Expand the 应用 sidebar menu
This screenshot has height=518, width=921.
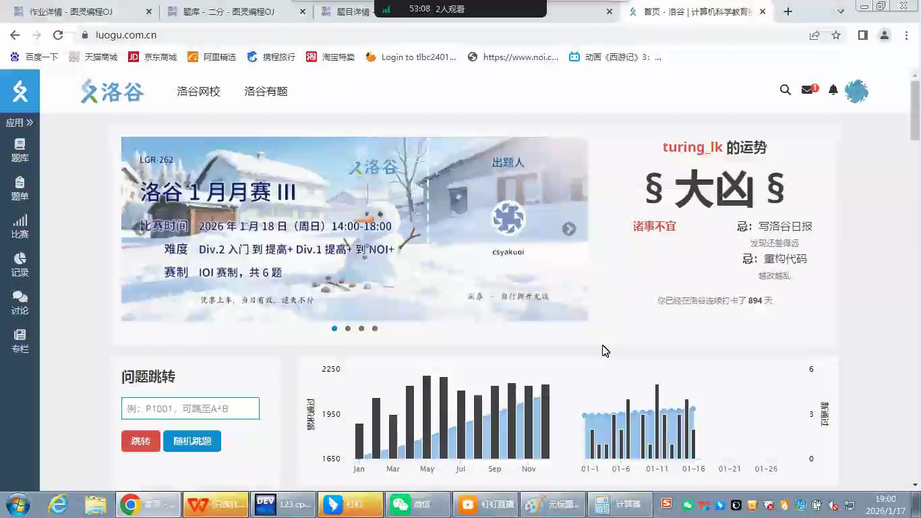click(x=20, y=123)
